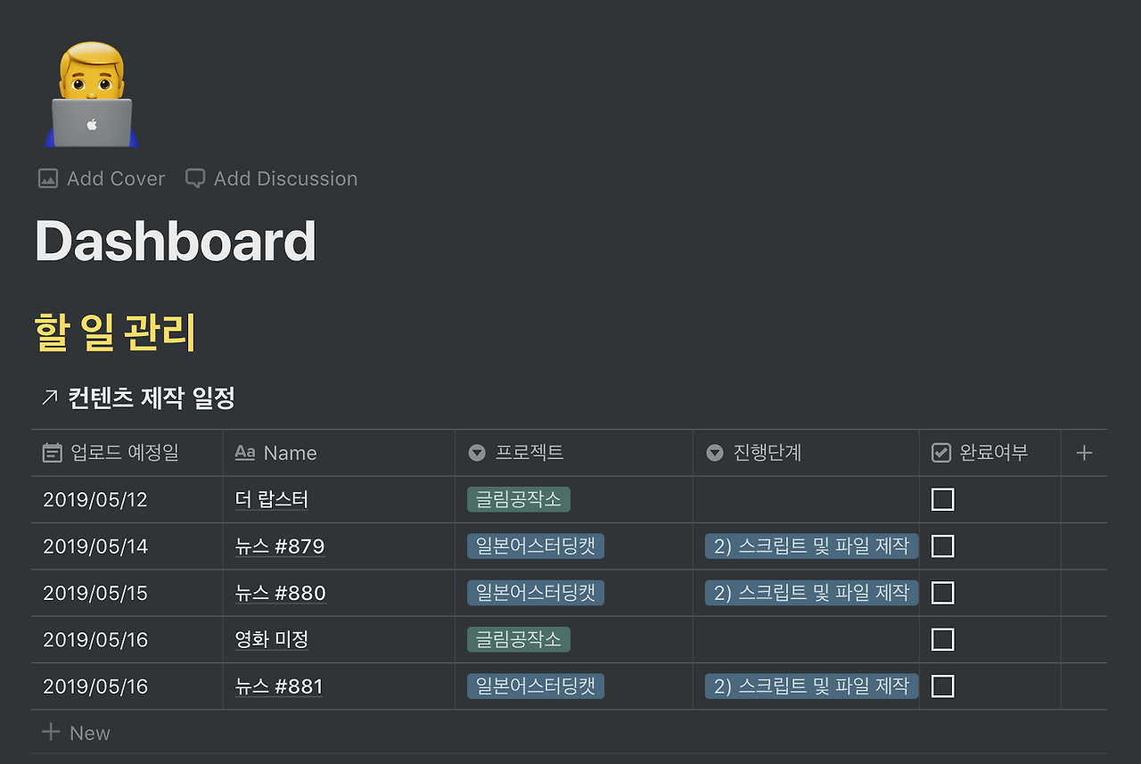Check 완료여부 box for 더 랍스터
This screenshot has height=764, width=1141.
coord(942,499)
